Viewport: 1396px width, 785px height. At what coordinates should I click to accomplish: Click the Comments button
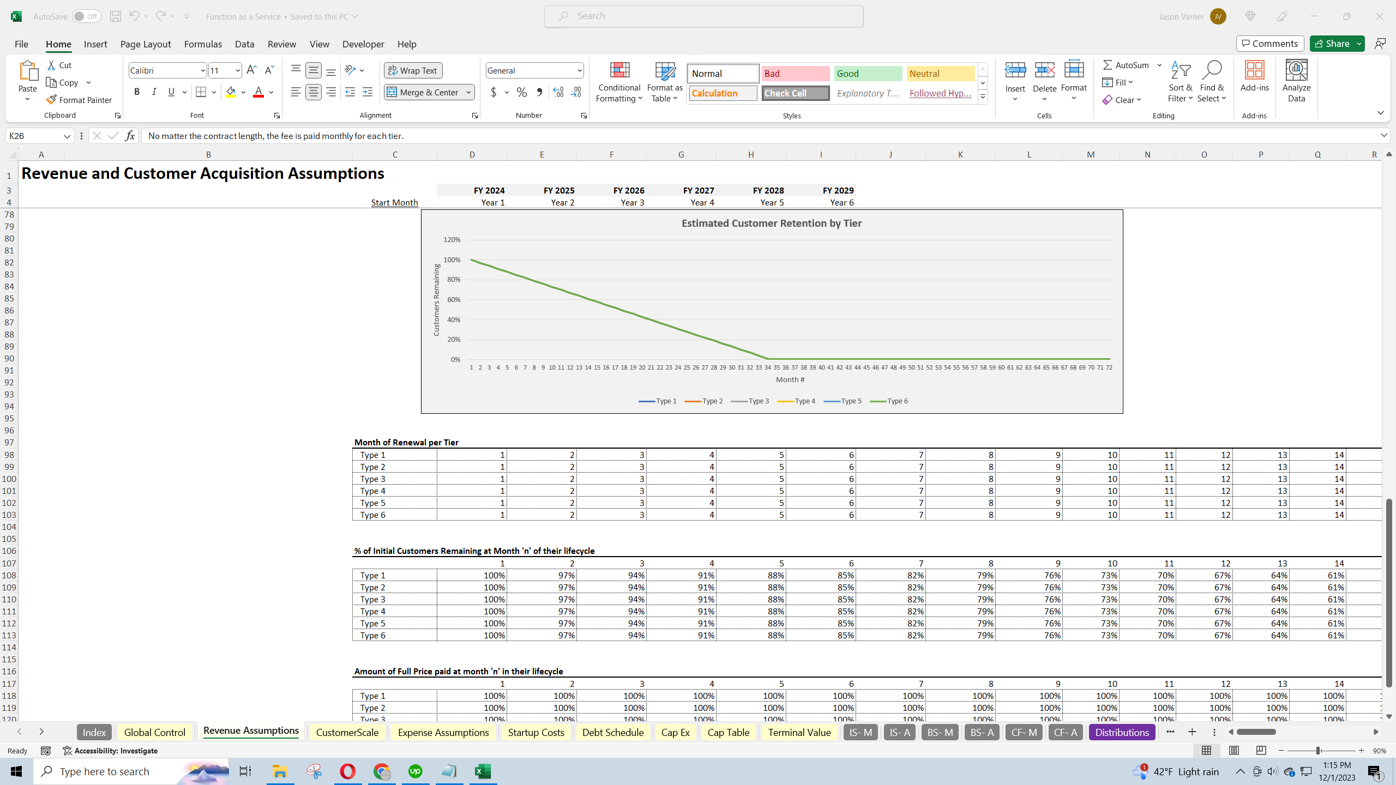coord(1270,44)
